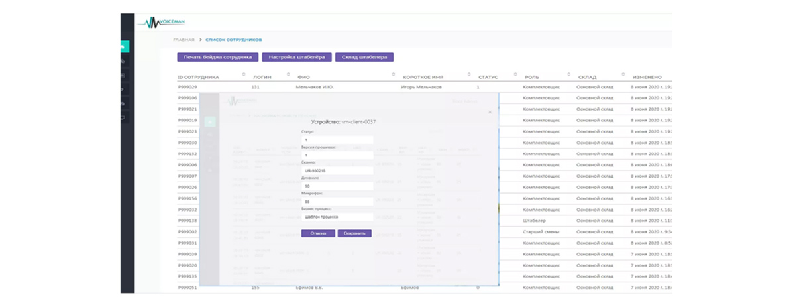This screenshot has width=795, height=305.
Task: Sort the Статус column via its arrows
Action: click(x=515, y=75)
